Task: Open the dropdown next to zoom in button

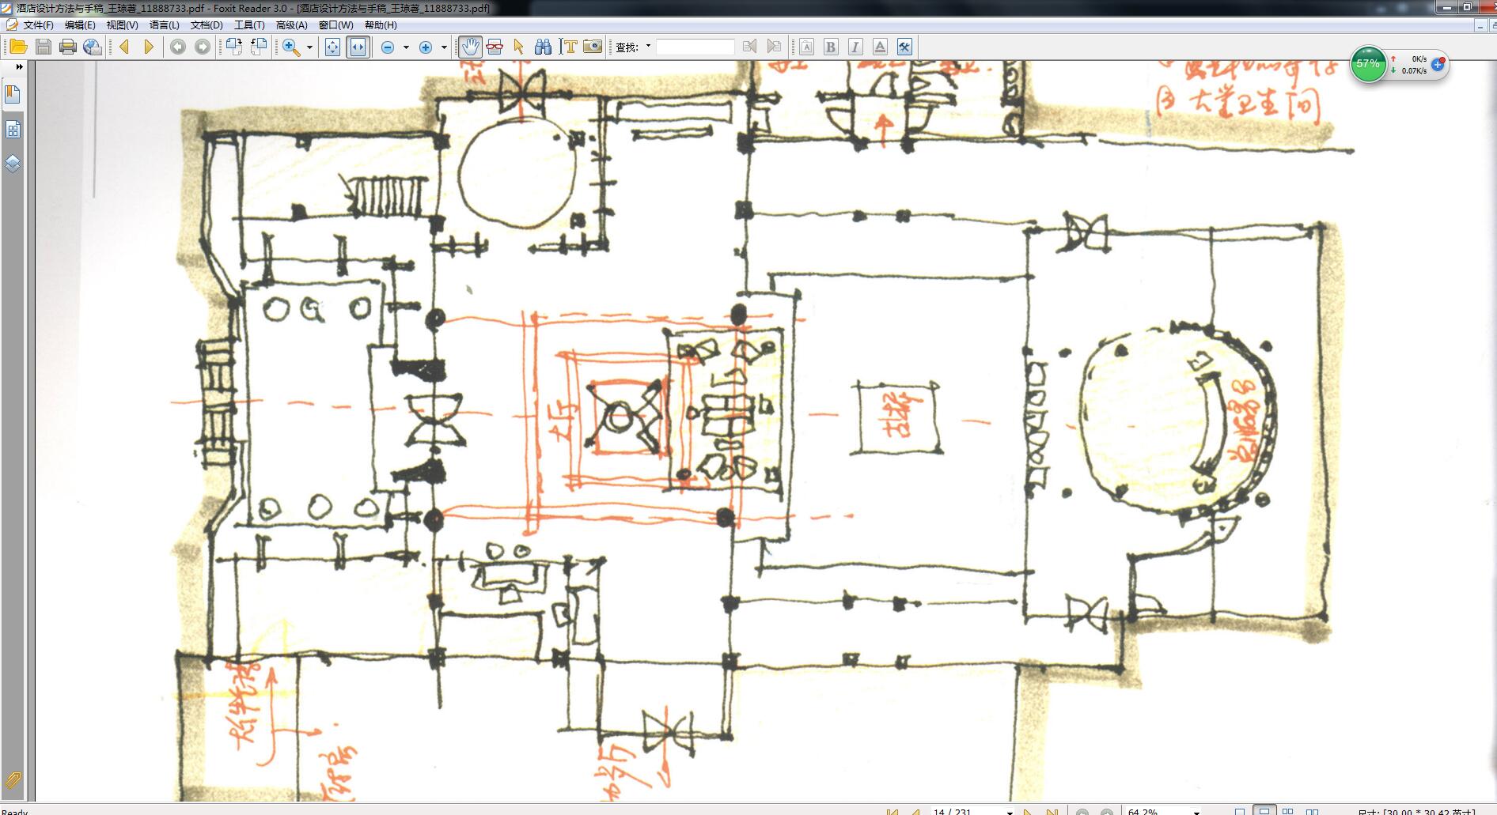Action: click(444, 47)
